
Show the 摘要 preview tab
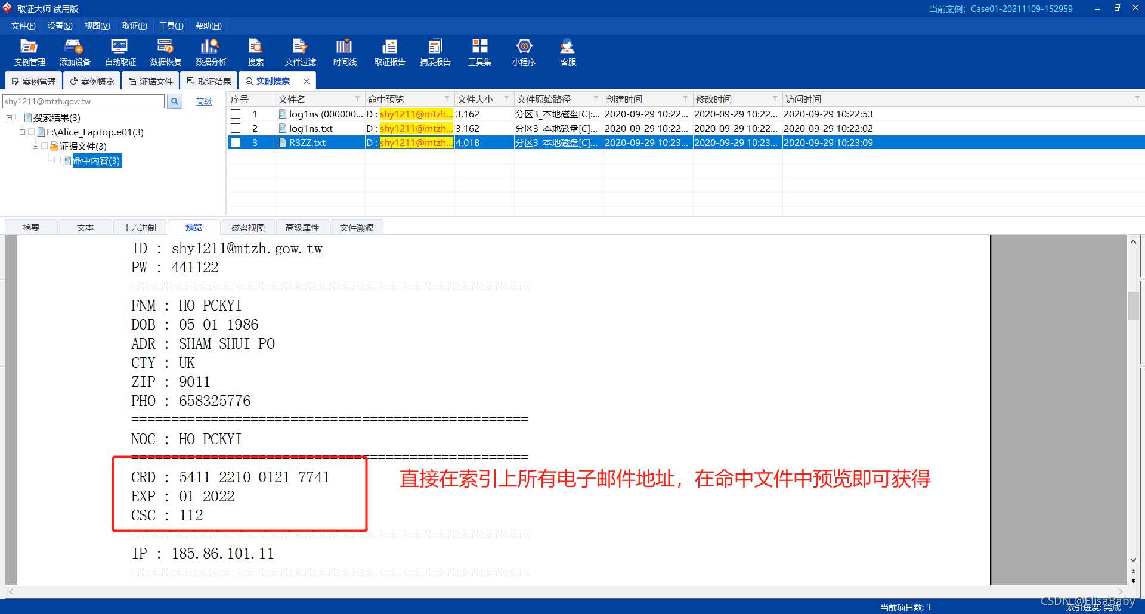31,227
